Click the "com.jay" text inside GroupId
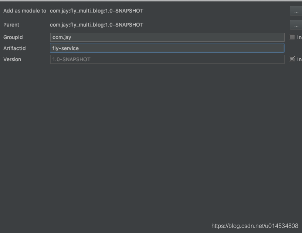The width and height of the screenshot is (302, 233). click(62, 37)
